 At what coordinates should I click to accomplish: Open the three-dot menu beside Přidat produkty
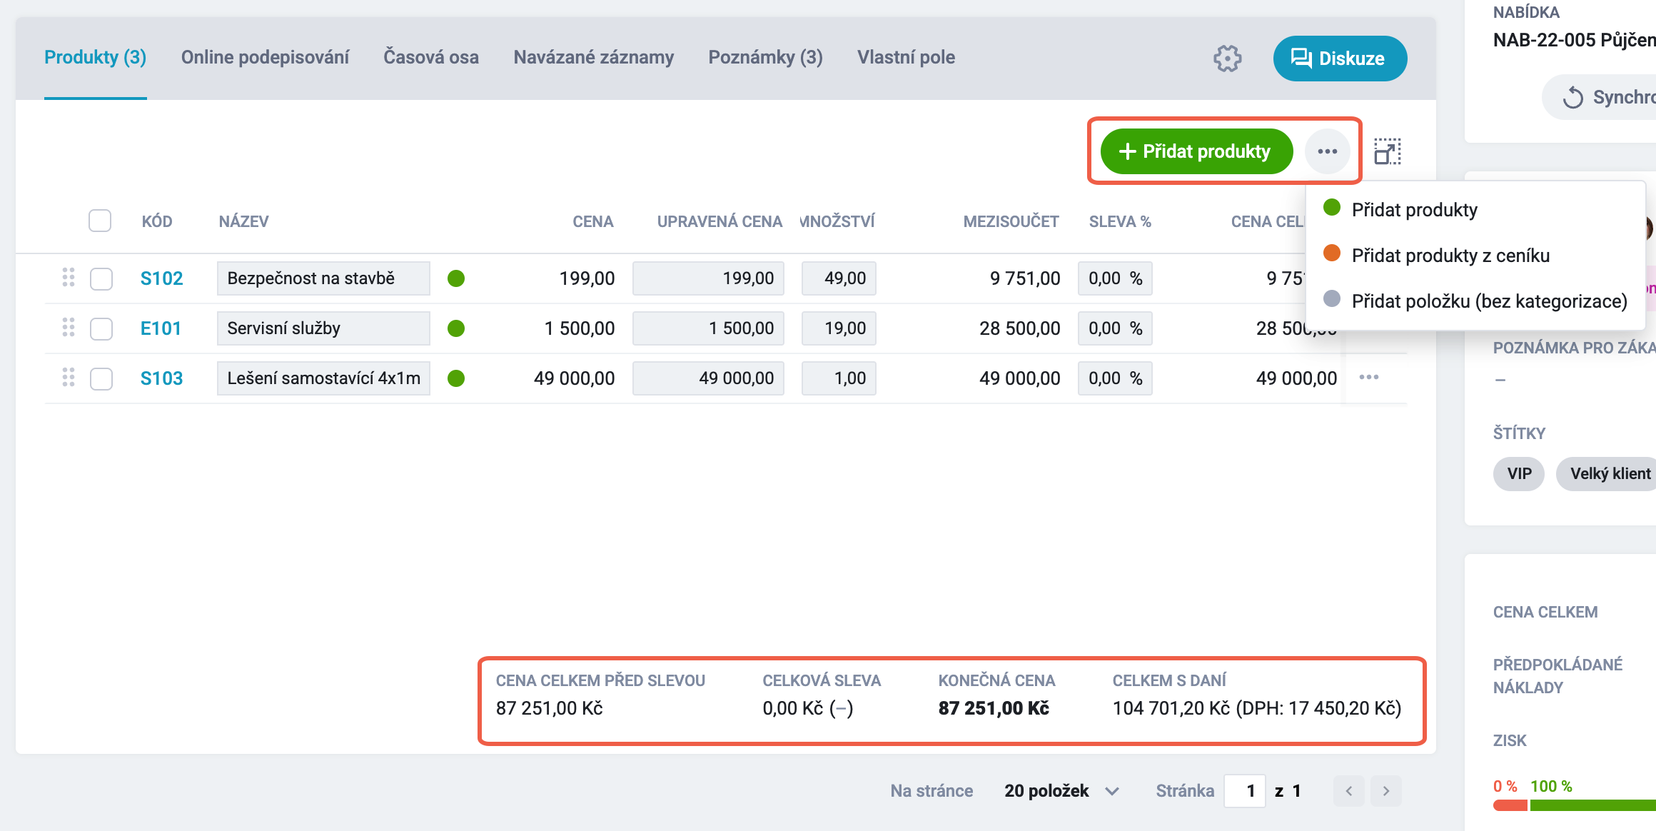(x=1327, y=151)
